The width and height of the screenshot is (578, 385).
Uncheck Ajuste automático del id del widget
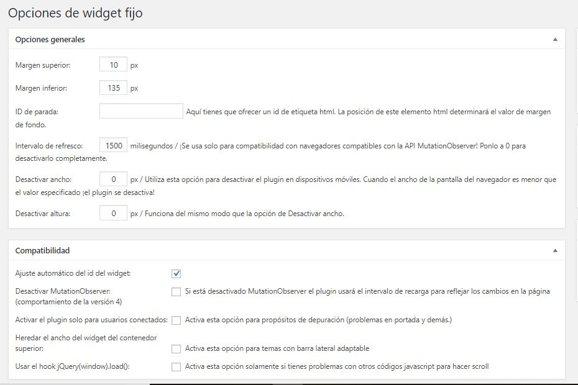(177, 273)
